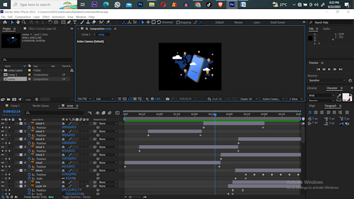Click the Position stopwatch of cloud 4
354x199 pixels.
[x=29, y=127]
